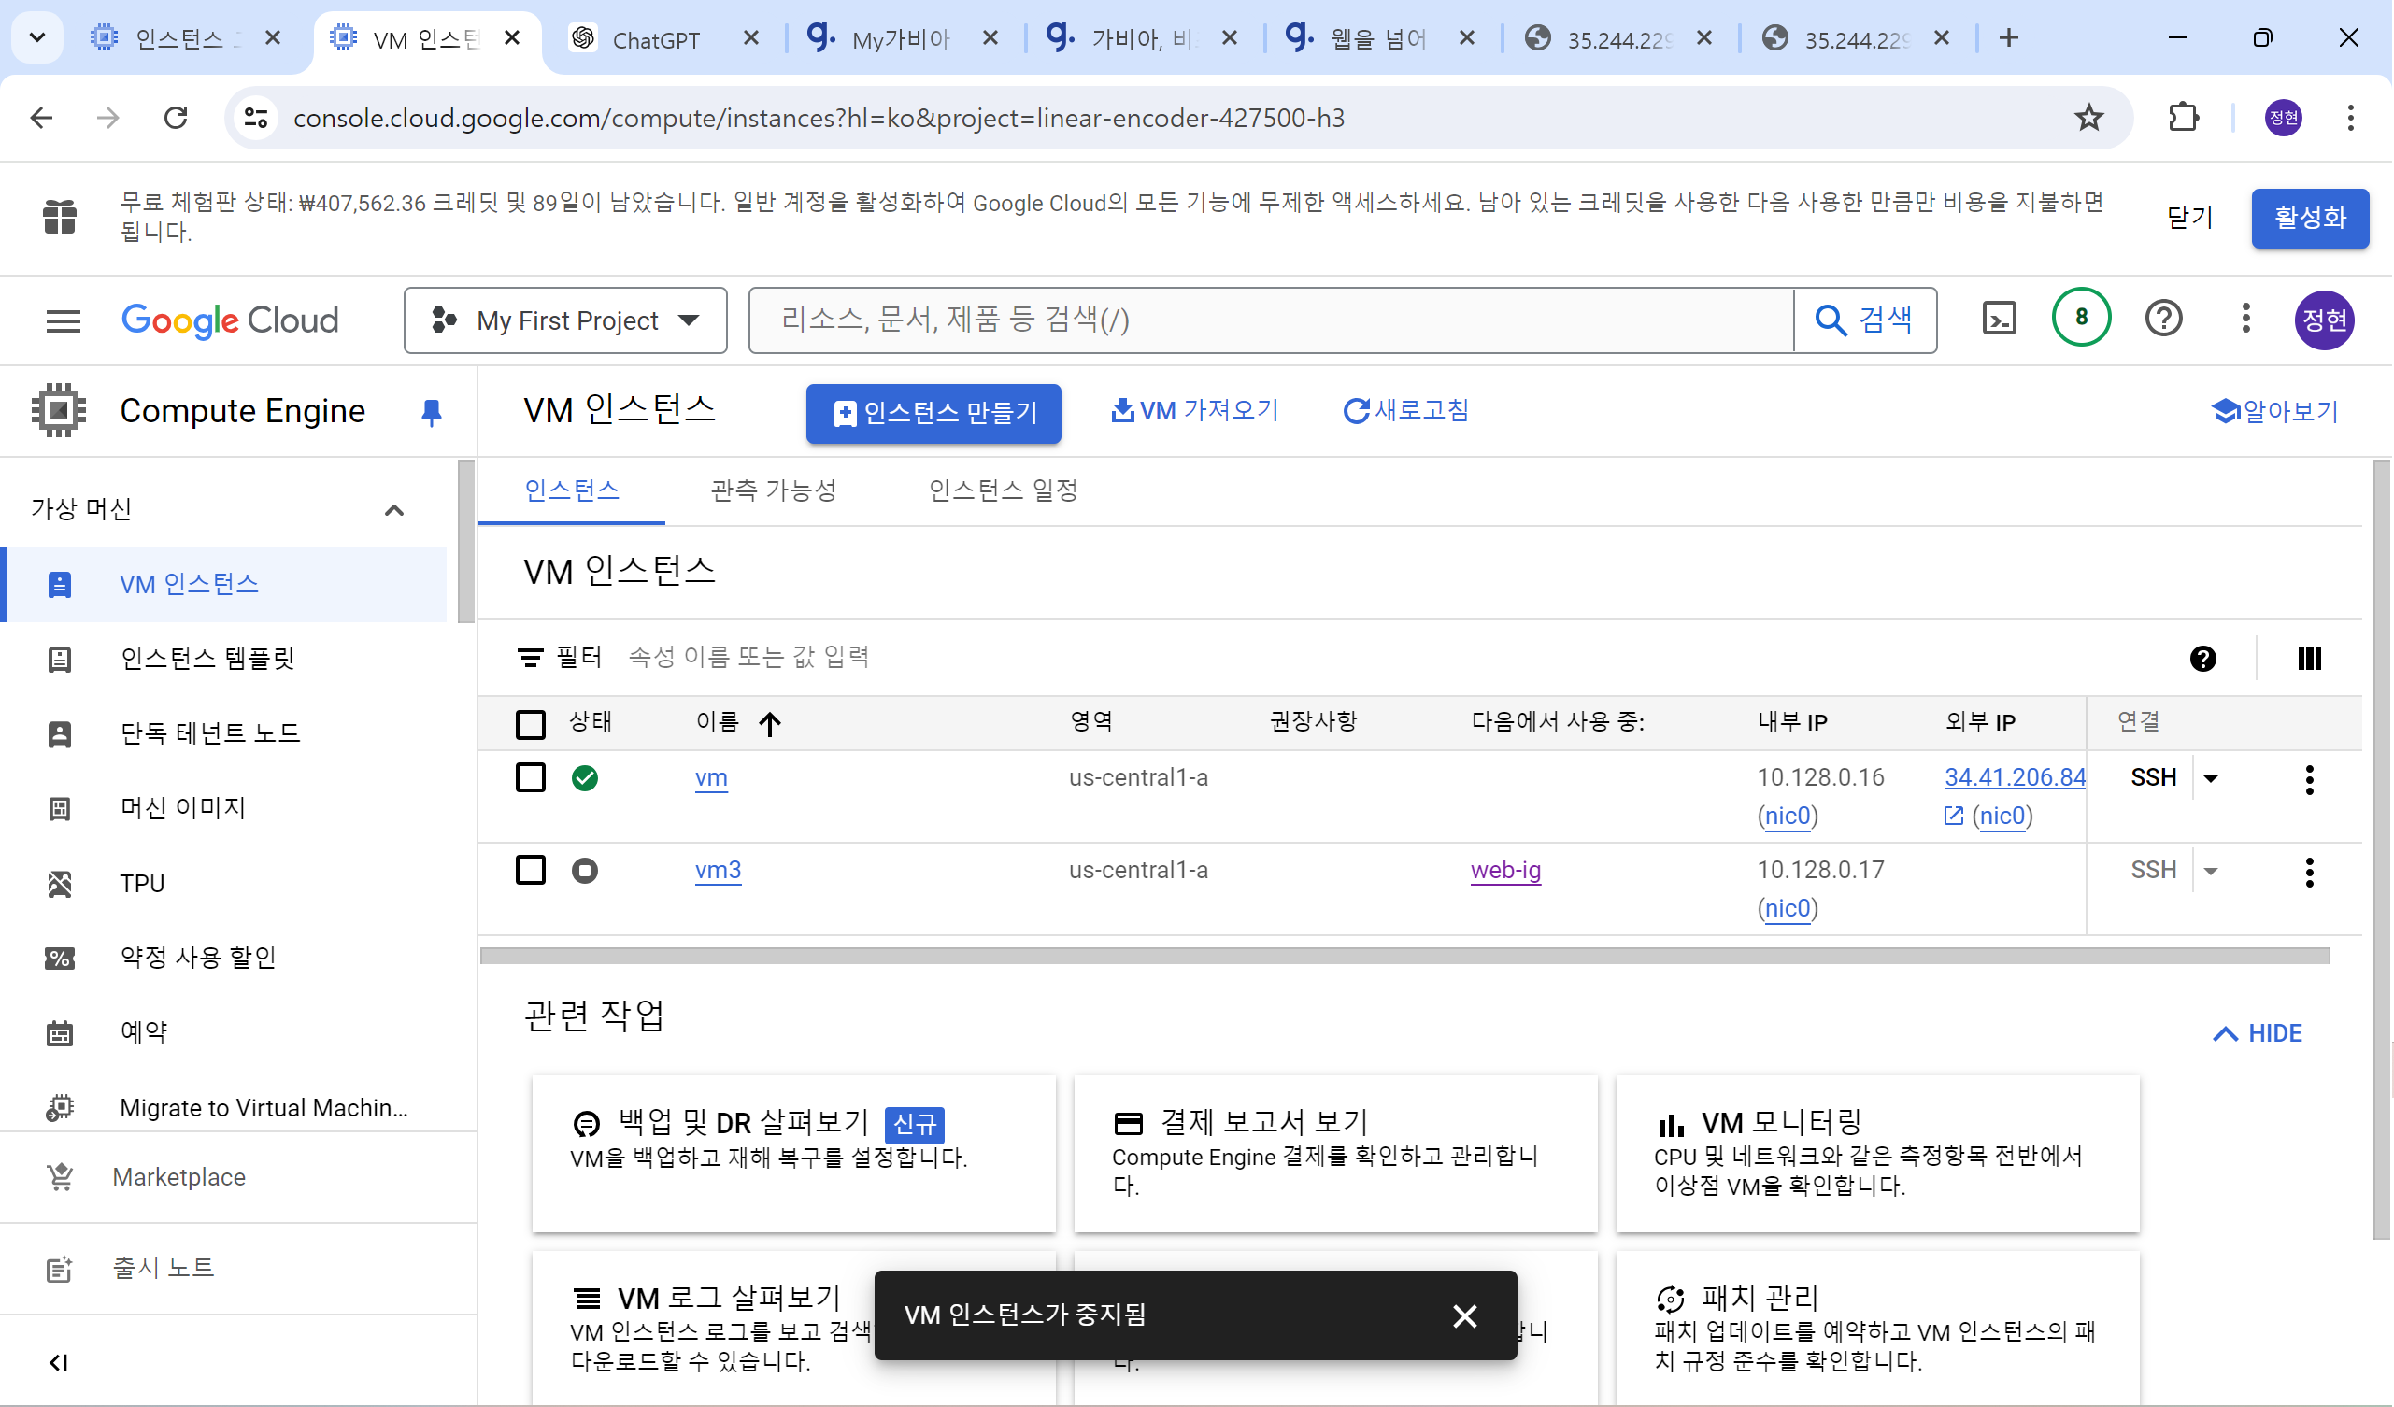Expand SSH options dropdown for vm
Image resolution: width=2394 pixels, height=1407 pixels.
point(2210,779)
